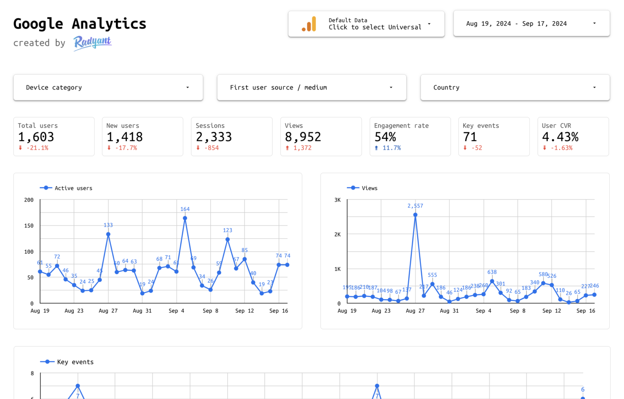Click the 2,557 peak point on Views chart
Image resolution: width=624 pixels, height=399 pixels.
(415, 215)
